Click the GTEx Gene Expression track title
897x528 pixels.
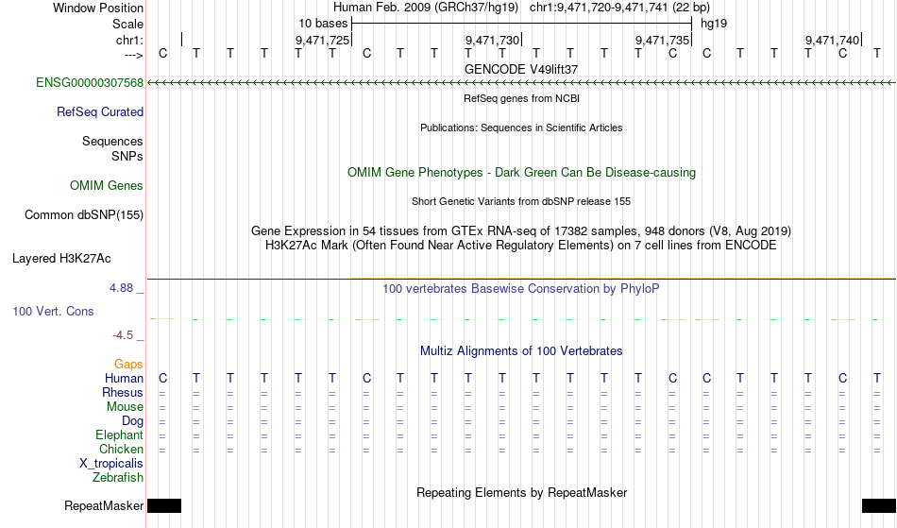click(521, 231)
